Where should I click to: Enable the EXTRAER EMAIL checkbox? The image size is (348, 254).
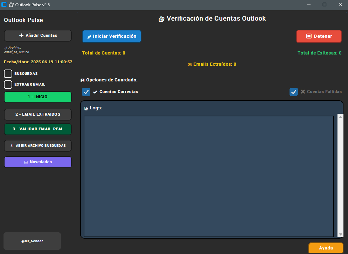8,85
